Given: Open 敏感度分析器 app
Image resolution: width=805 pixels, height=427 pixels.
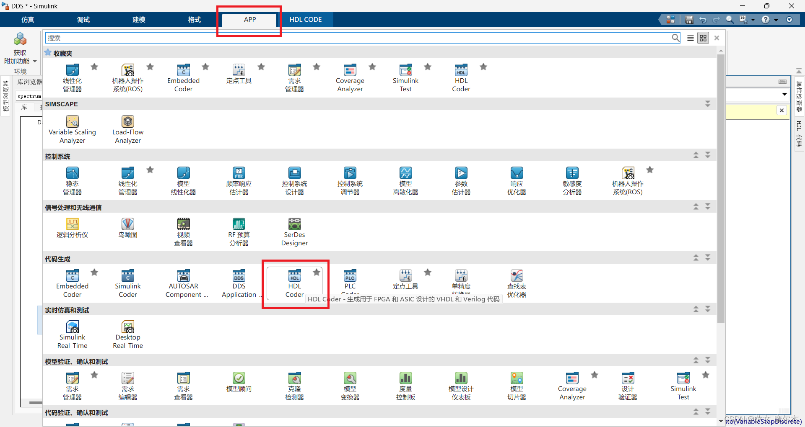Looking at the screenshot, I should [572, 181].
